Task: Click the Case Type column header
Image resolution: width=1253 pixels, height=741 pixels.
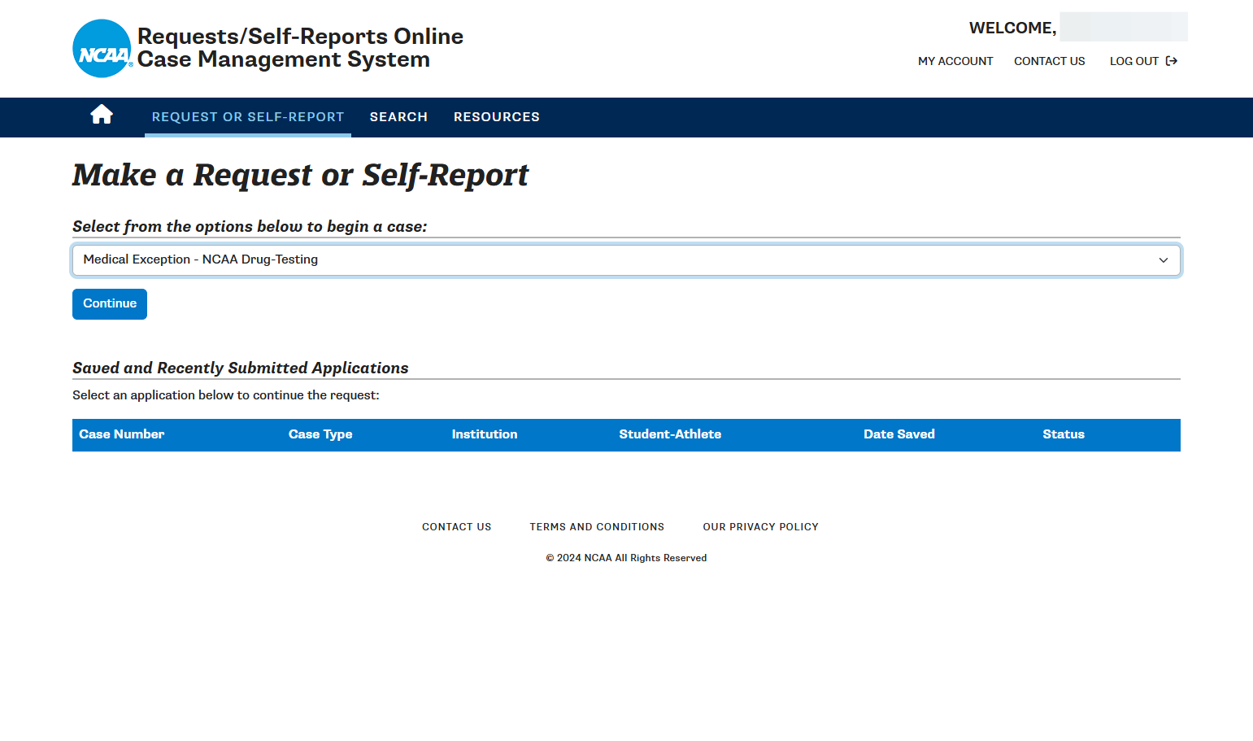Action: click(x=320, y=434)
